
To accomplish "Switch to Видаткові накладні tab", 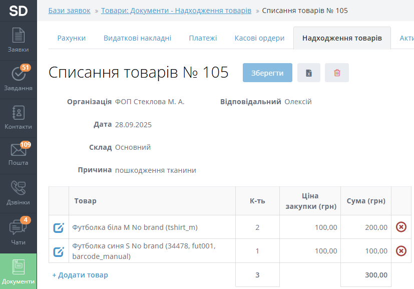I will coord(137,38).
